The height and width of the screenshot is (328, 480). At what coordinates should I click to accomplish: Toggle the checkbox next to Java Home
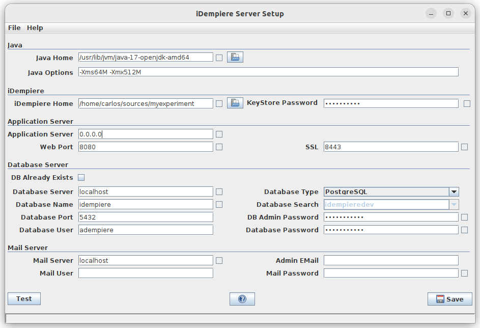point(219,58)
